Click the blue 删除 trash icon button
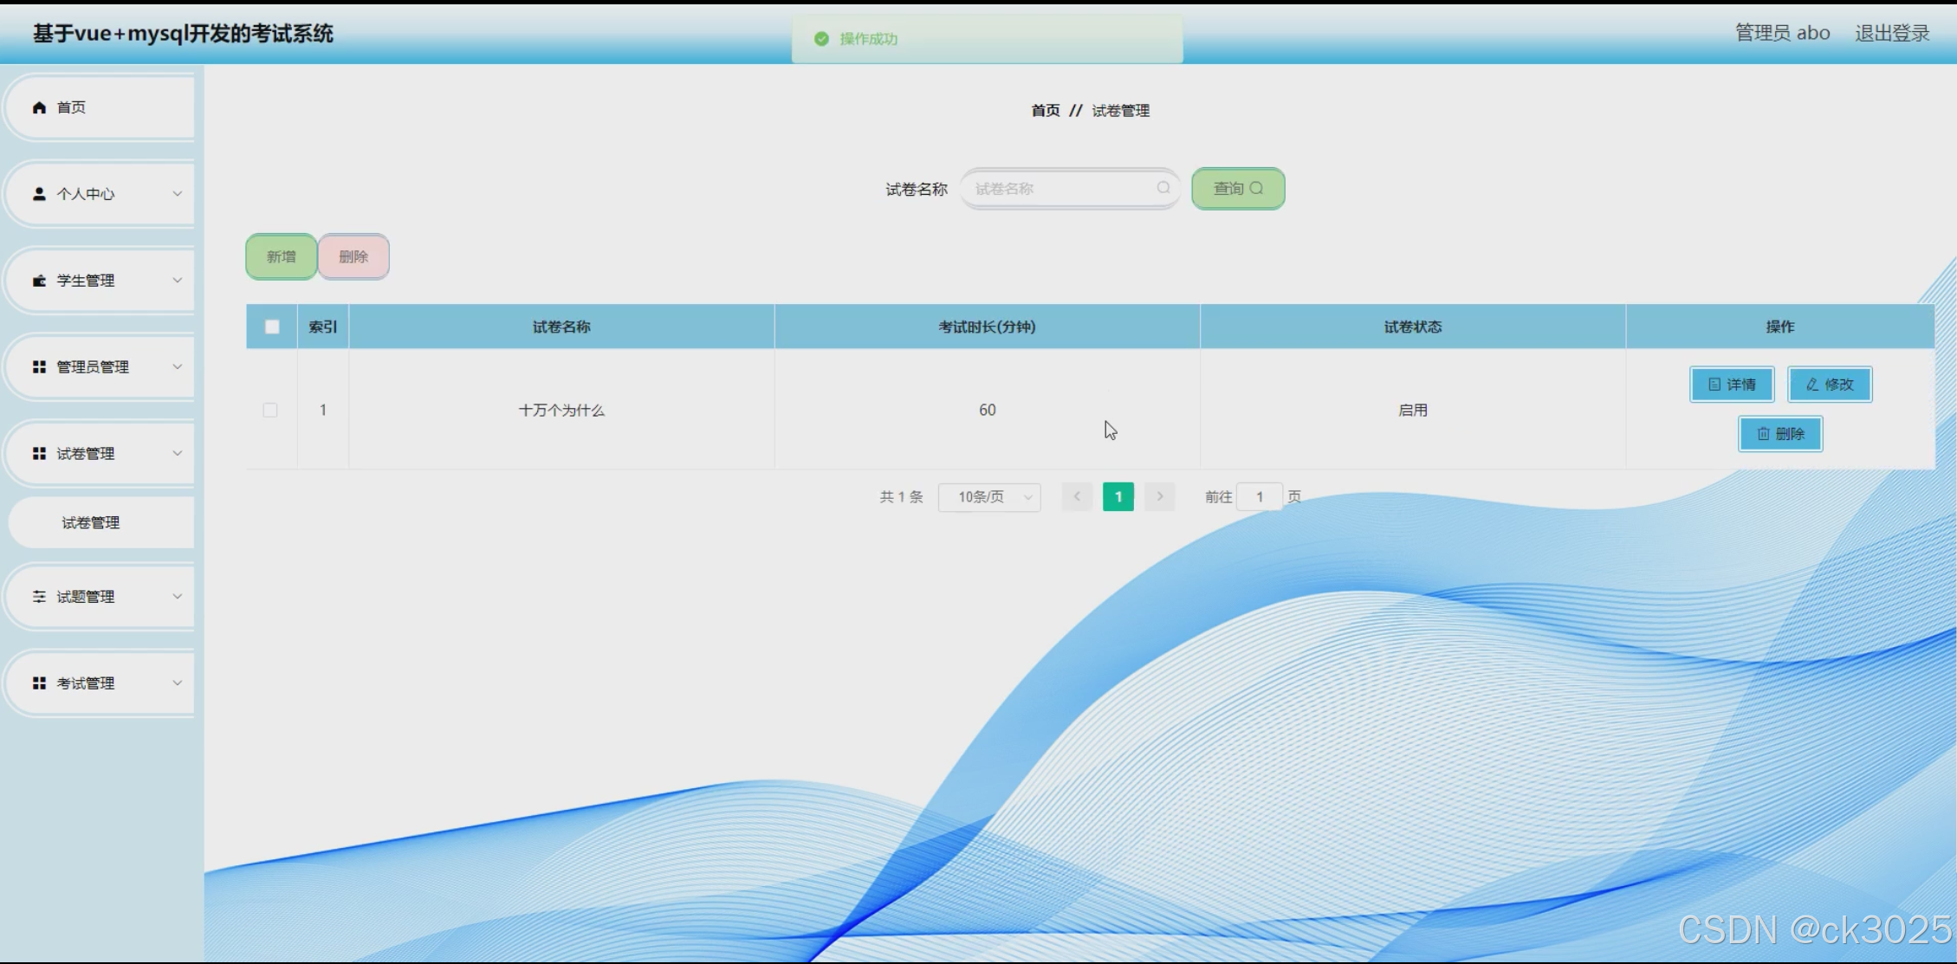Image resolution: width=1957 pixels, height=964 pixels. pyautogui.click(x=1779, y=434)
